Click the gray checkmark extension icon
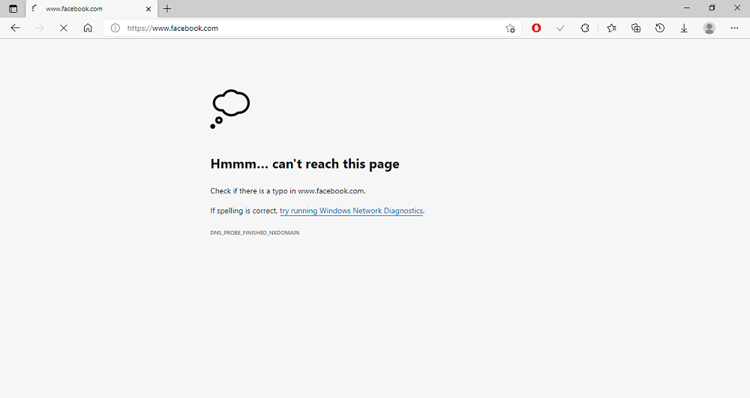750x398 pixels. (560, 28)
